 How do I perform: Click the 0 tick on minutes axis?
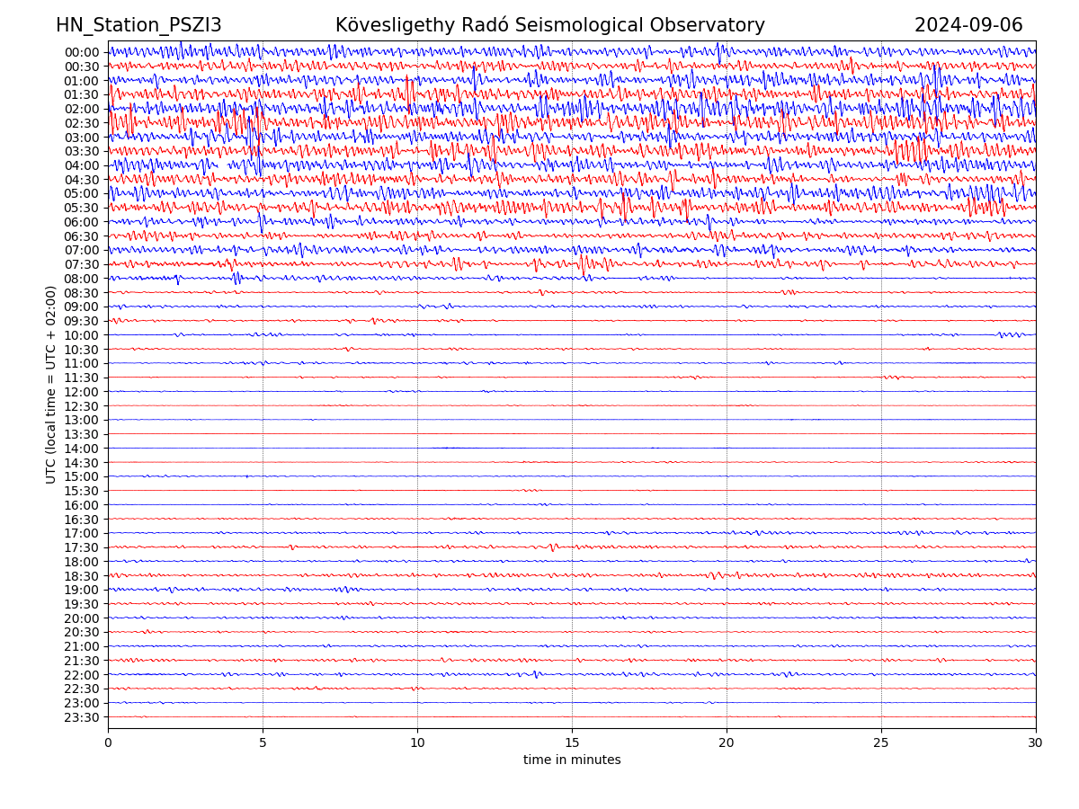coord(108,742)
